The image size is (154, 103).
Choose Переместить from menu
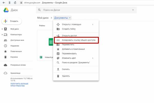pos(76,45)
